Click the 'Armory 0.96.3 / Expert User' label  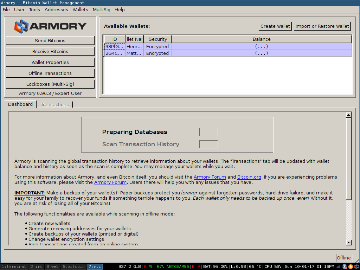coord(50,94)
